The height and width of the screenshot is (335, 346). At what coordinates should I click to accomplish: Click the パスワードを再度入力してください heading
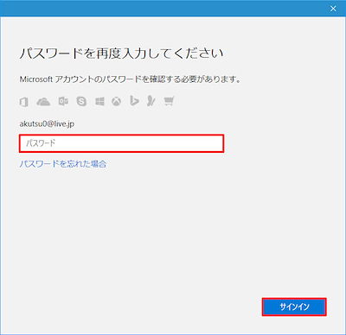[121, 54]
